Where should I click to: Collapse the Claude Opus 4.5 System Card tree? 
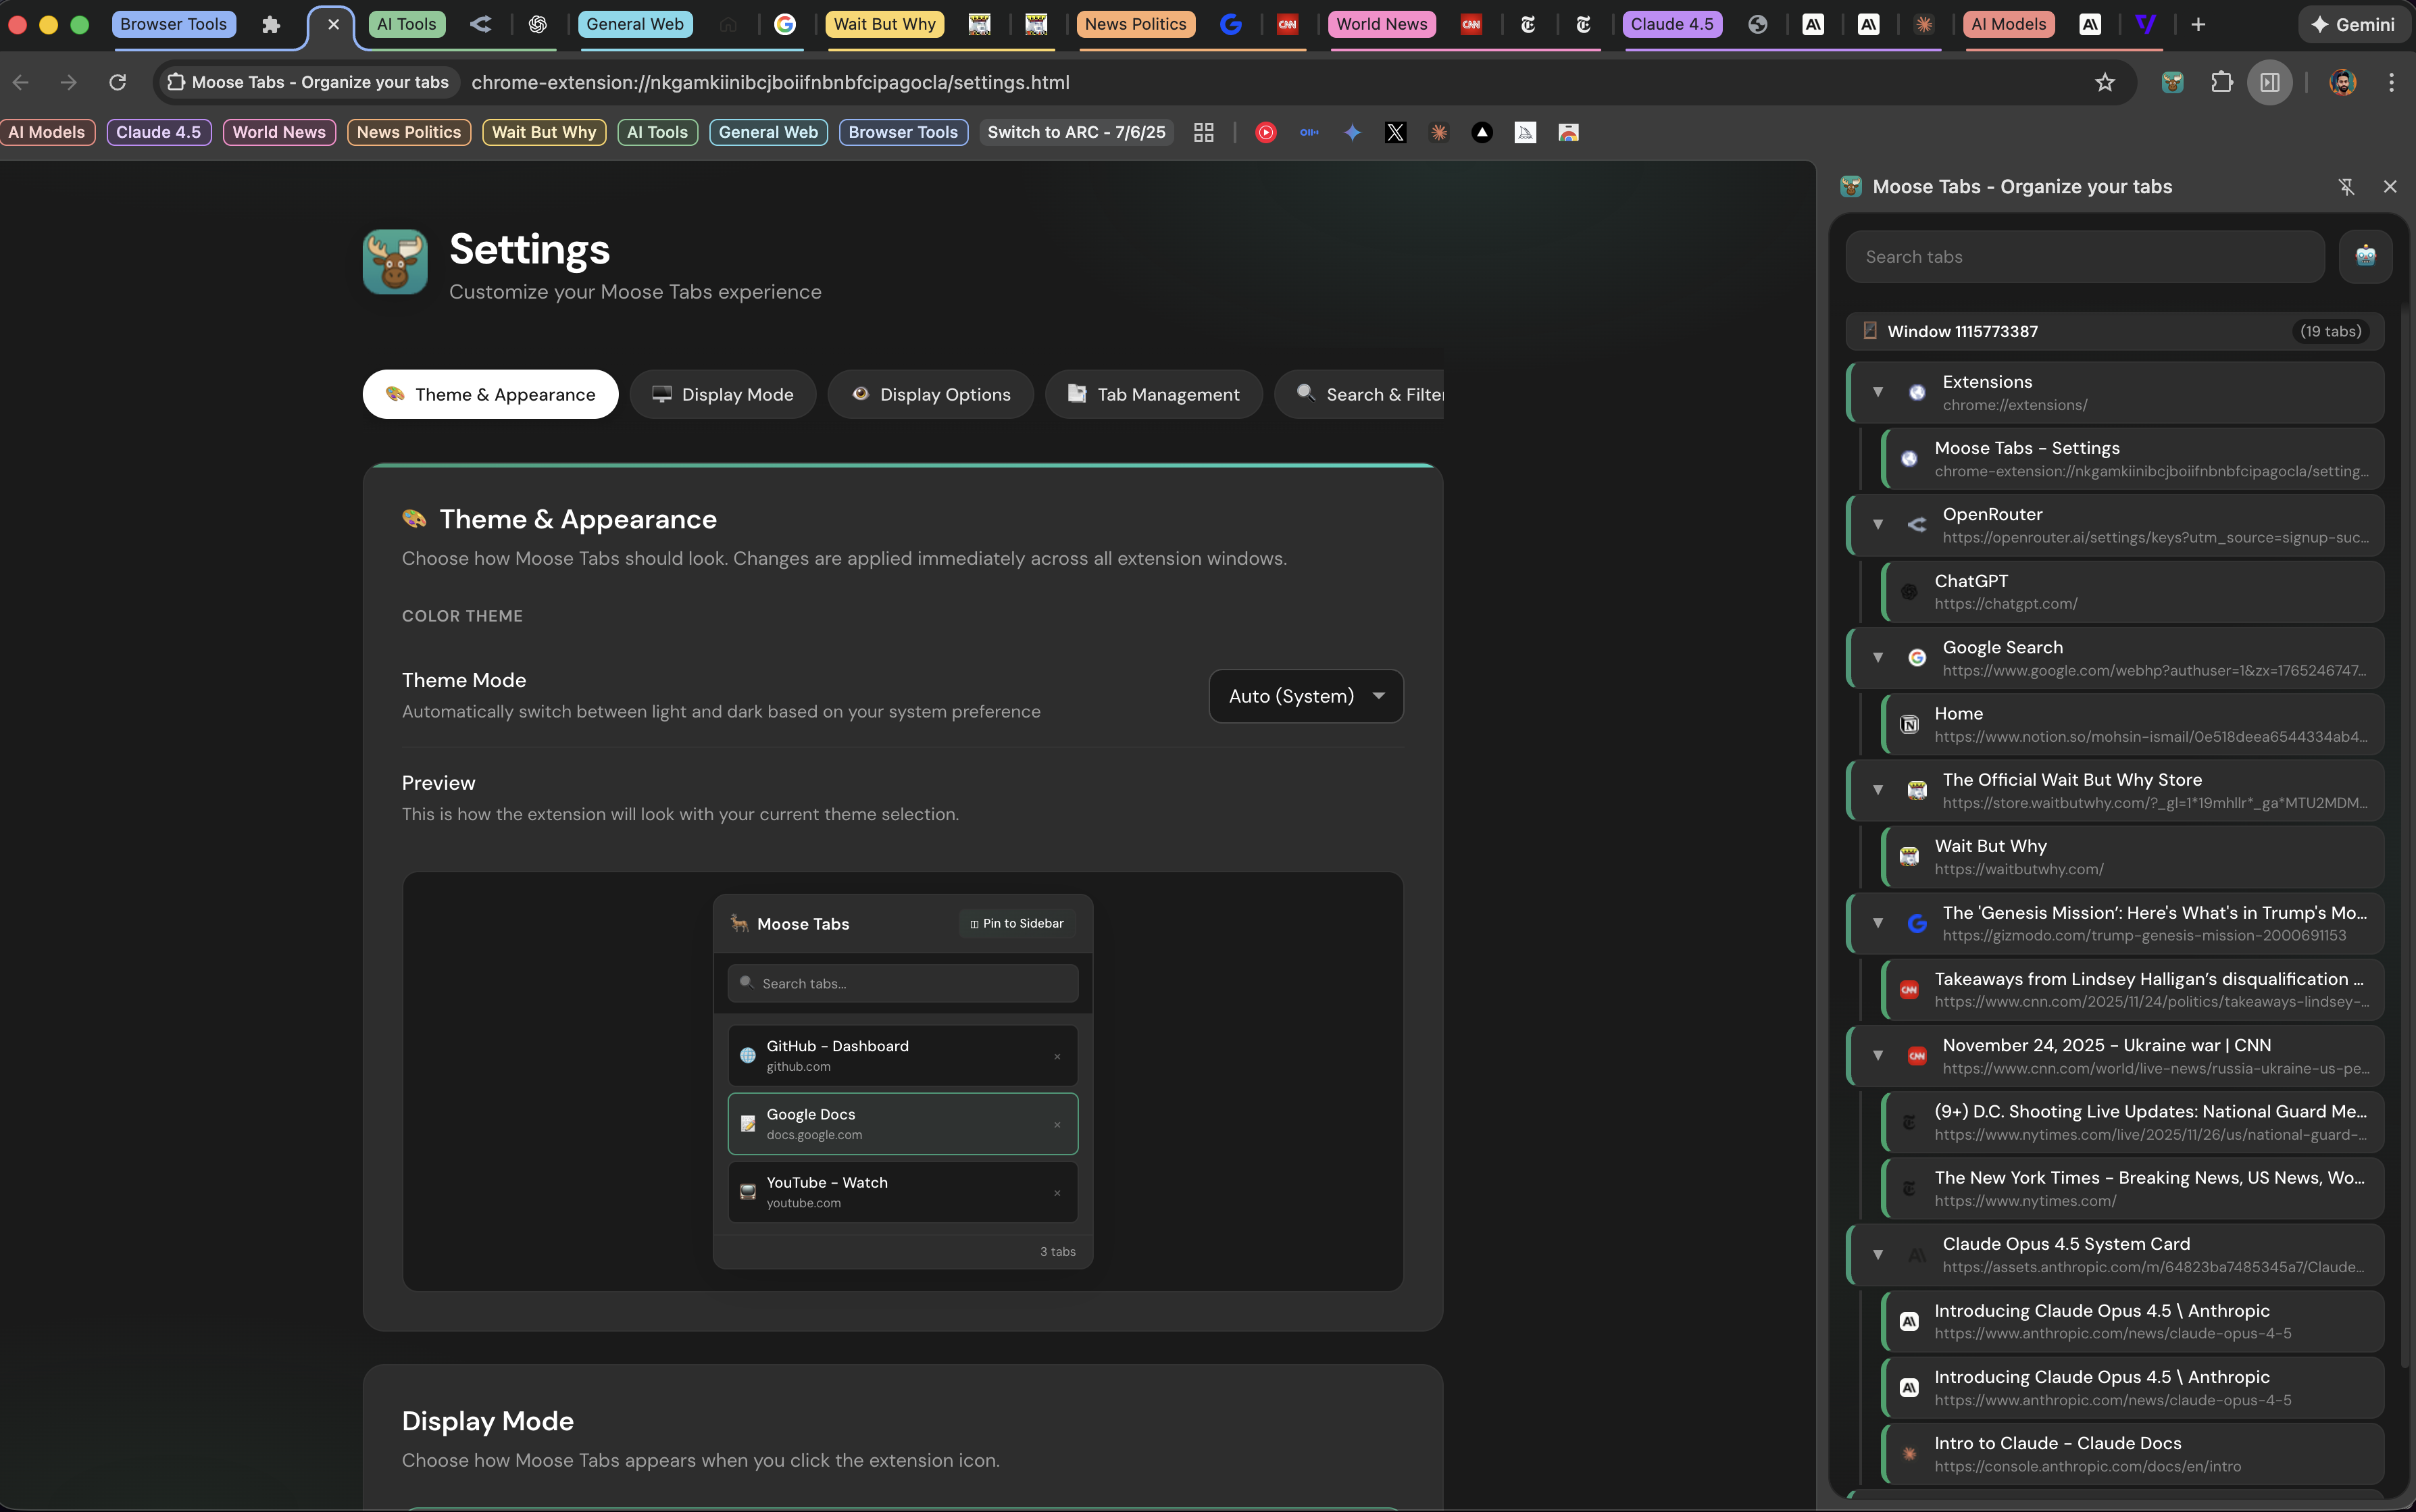(1878, 1254)
